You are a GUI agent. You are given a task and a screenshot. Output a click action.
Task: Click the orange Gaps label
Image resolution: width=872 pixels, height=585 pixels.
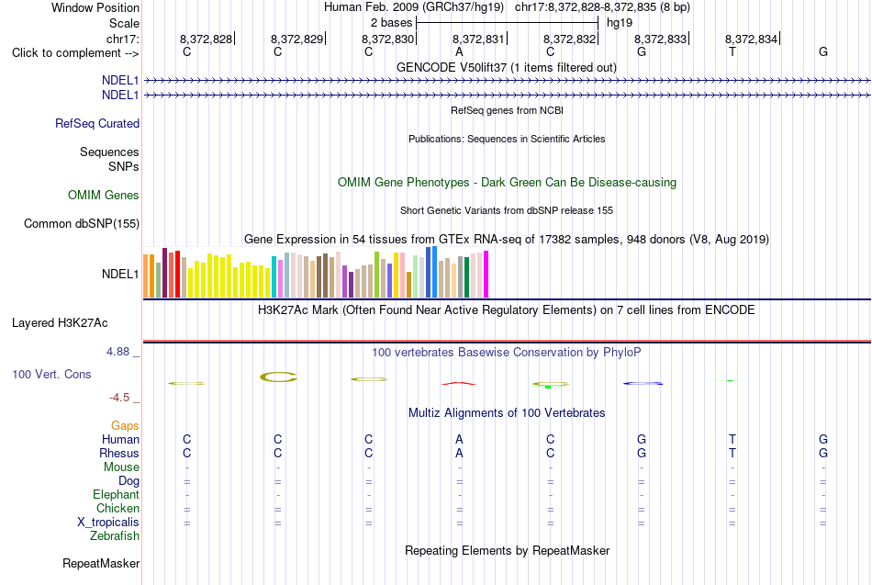125,426
